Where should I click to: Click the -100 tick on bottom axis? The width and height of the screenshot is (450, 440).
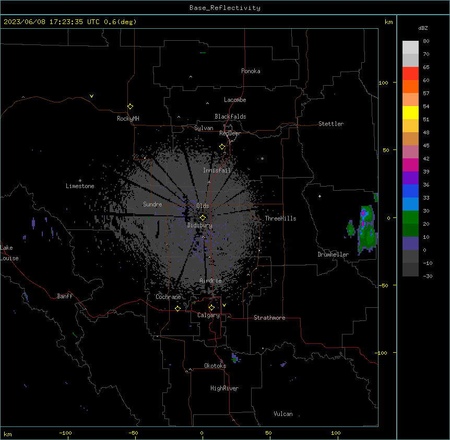tap(65, 433)
